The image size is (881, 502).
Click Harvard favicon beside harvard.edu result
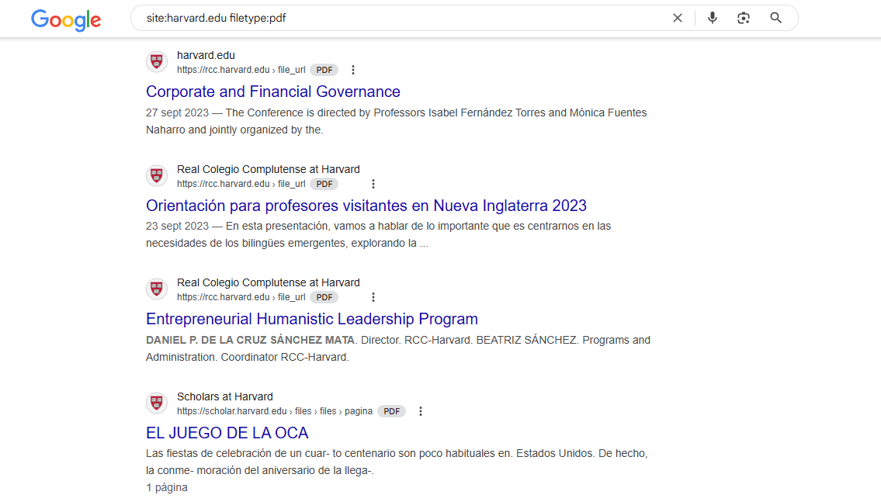tap(157, 62)
